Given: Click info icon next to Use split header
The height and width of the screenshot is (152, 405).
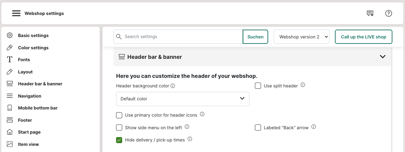Looking at the screenshot, I should (x=303, y=85).
